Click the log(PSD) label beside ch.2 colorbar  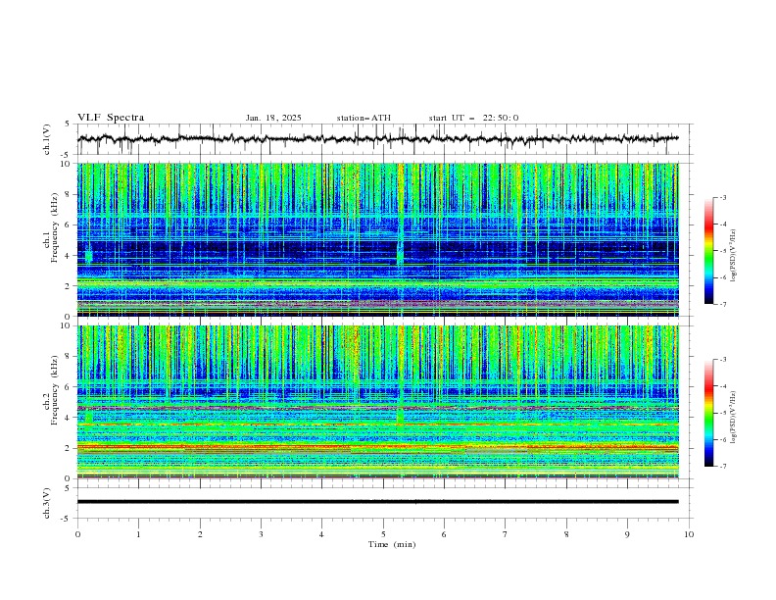tap(733, 417)
